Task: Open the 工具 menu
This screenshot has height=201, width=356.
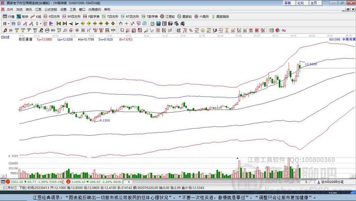Action: 73,9
